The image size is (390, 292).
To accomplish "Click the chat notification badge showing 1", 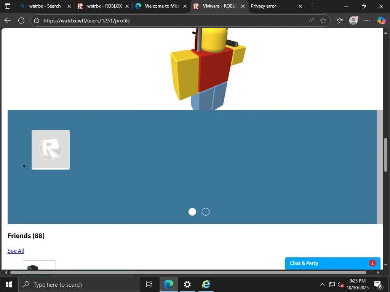I will pos(372,263).
